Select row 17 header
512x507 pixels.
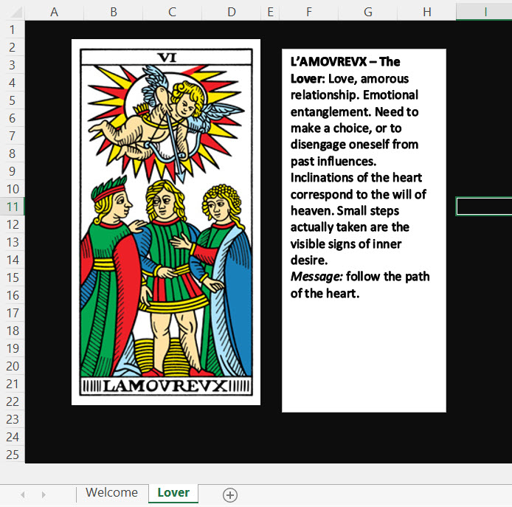pos(13,313)
